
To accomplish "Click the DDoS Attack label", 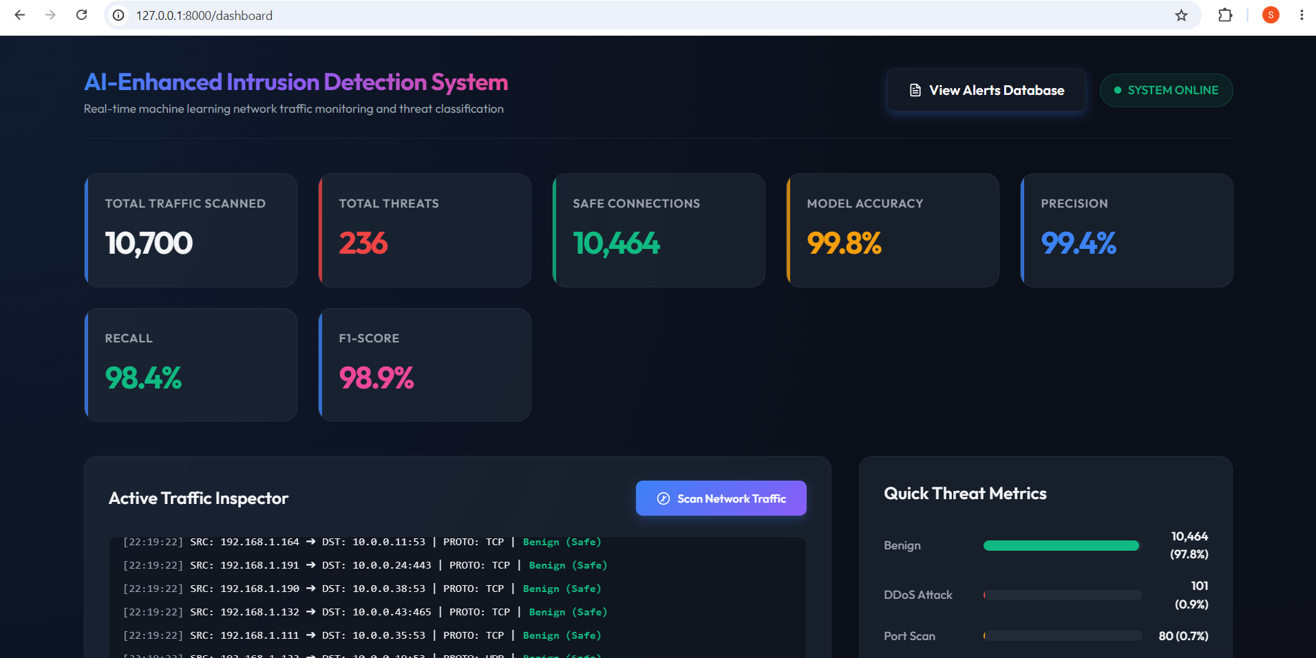I will (918, 595).
